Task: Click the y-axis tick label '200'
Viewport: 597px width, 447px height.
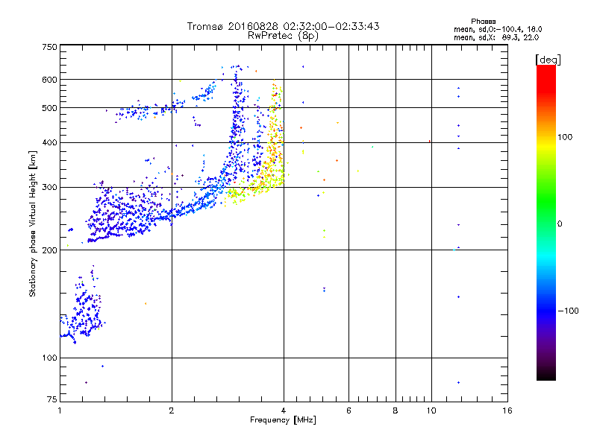Action: [x=49, y=250]
